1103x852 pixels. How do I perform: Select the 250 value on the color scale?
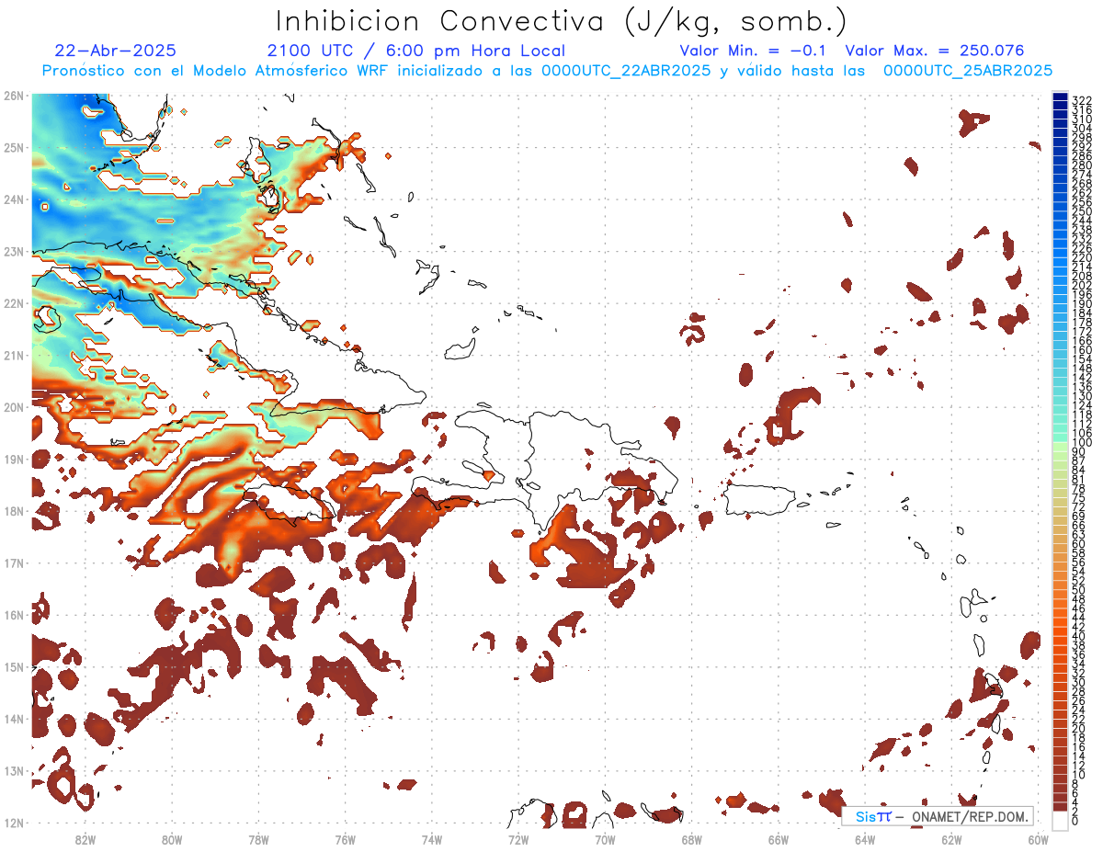click(1082, 211)
